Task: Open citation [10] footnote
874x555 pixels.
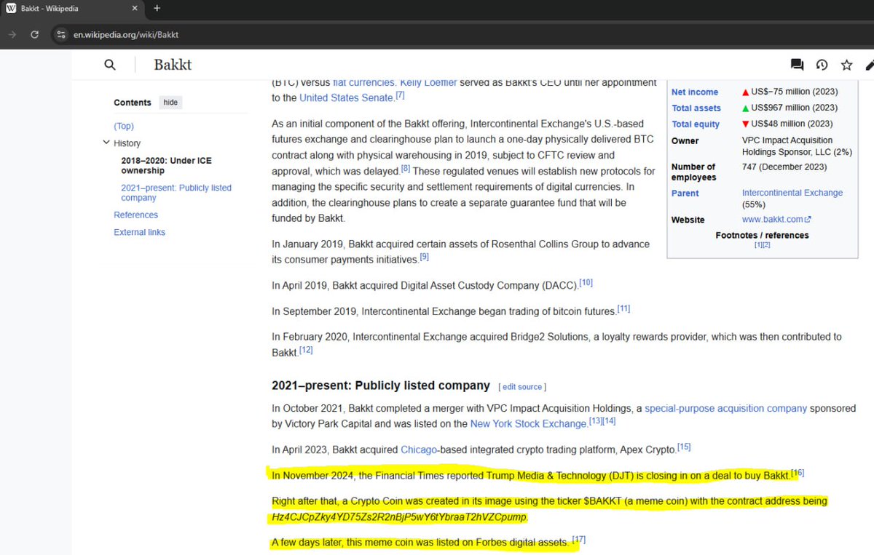Action: click(586, 282)
